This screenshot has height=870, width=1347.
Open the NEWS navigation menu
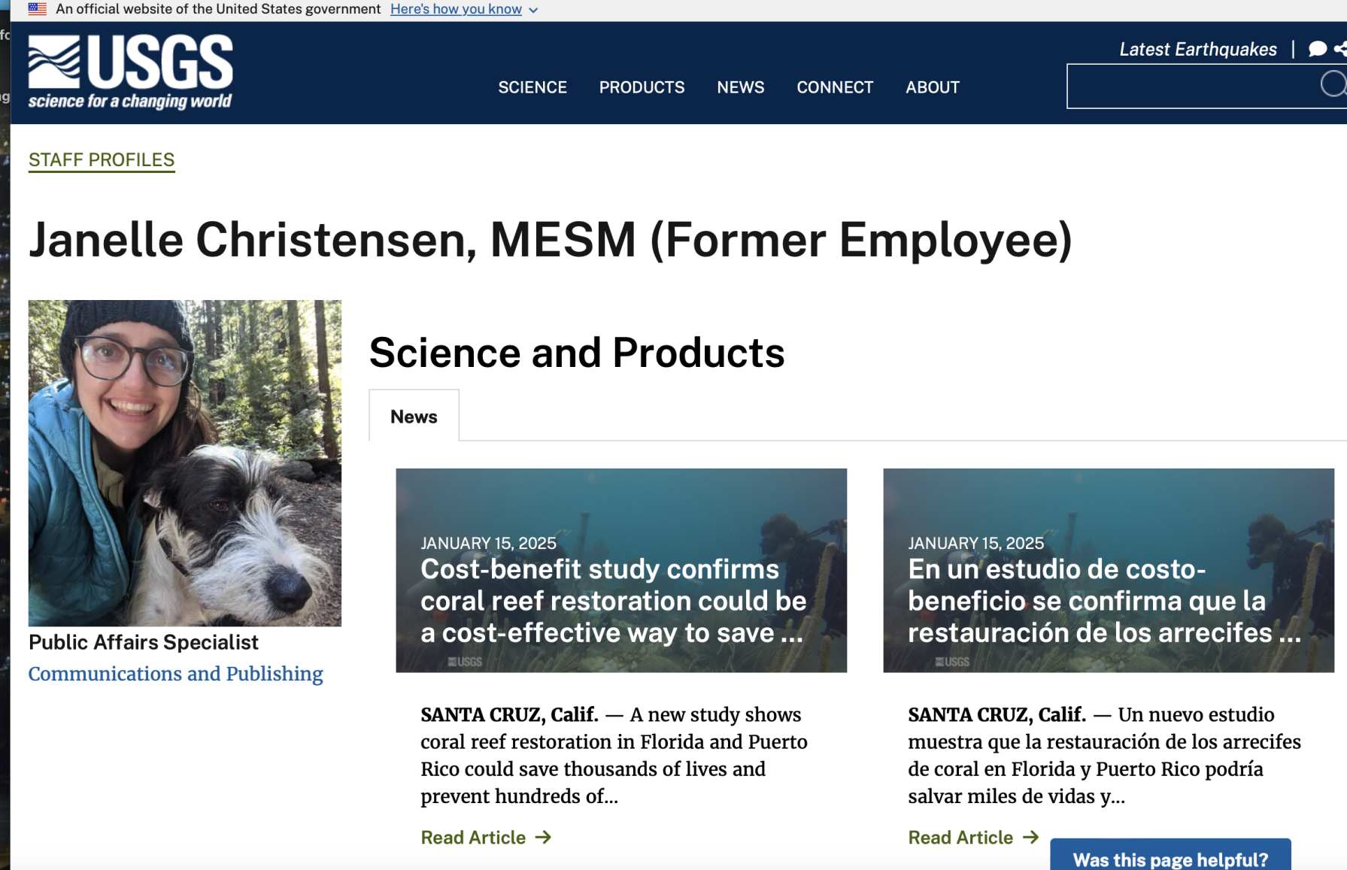pyautogui.click(x=740, y=87)
